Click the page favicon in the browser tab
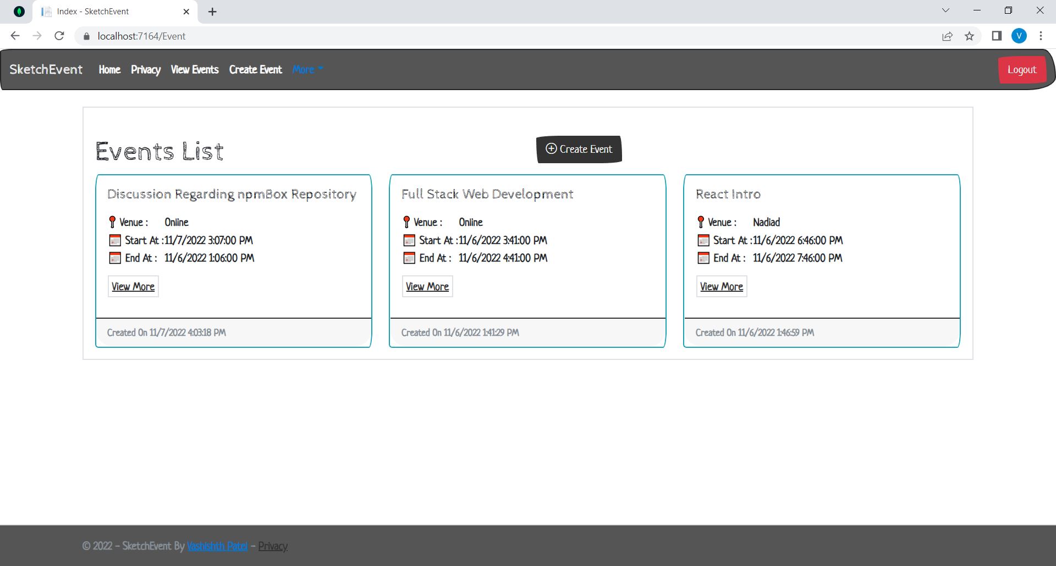Image resolution: width=1056 pixels, height=566 pixels. (46, 12)
